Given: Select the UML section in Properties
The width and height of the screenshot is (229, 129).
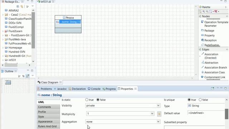Looking at the screenshot, I should coord(48,102).
